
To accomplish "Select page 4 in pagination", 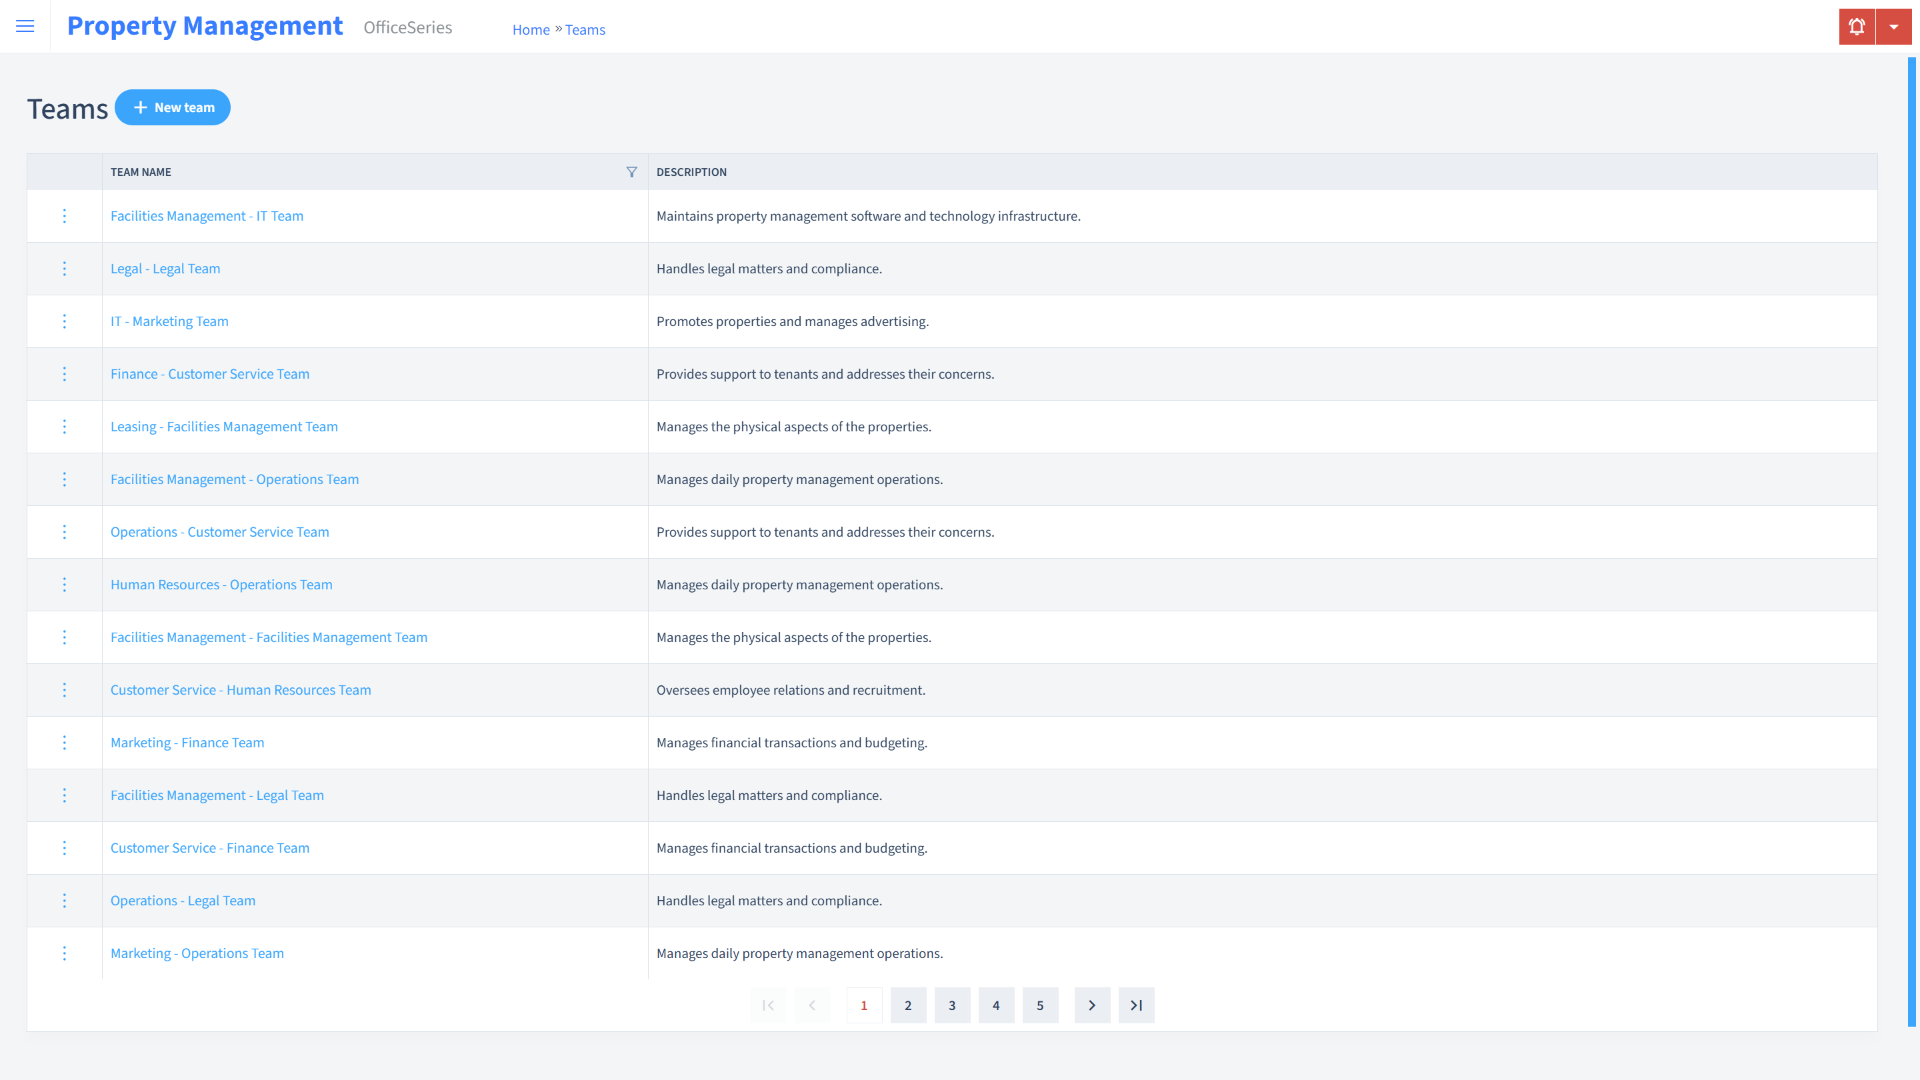I will [x=995, y=1005].
